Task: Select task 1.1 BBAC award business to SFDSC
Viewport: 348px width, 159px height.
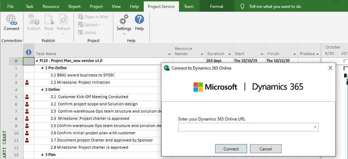Action: coord(83,75)
